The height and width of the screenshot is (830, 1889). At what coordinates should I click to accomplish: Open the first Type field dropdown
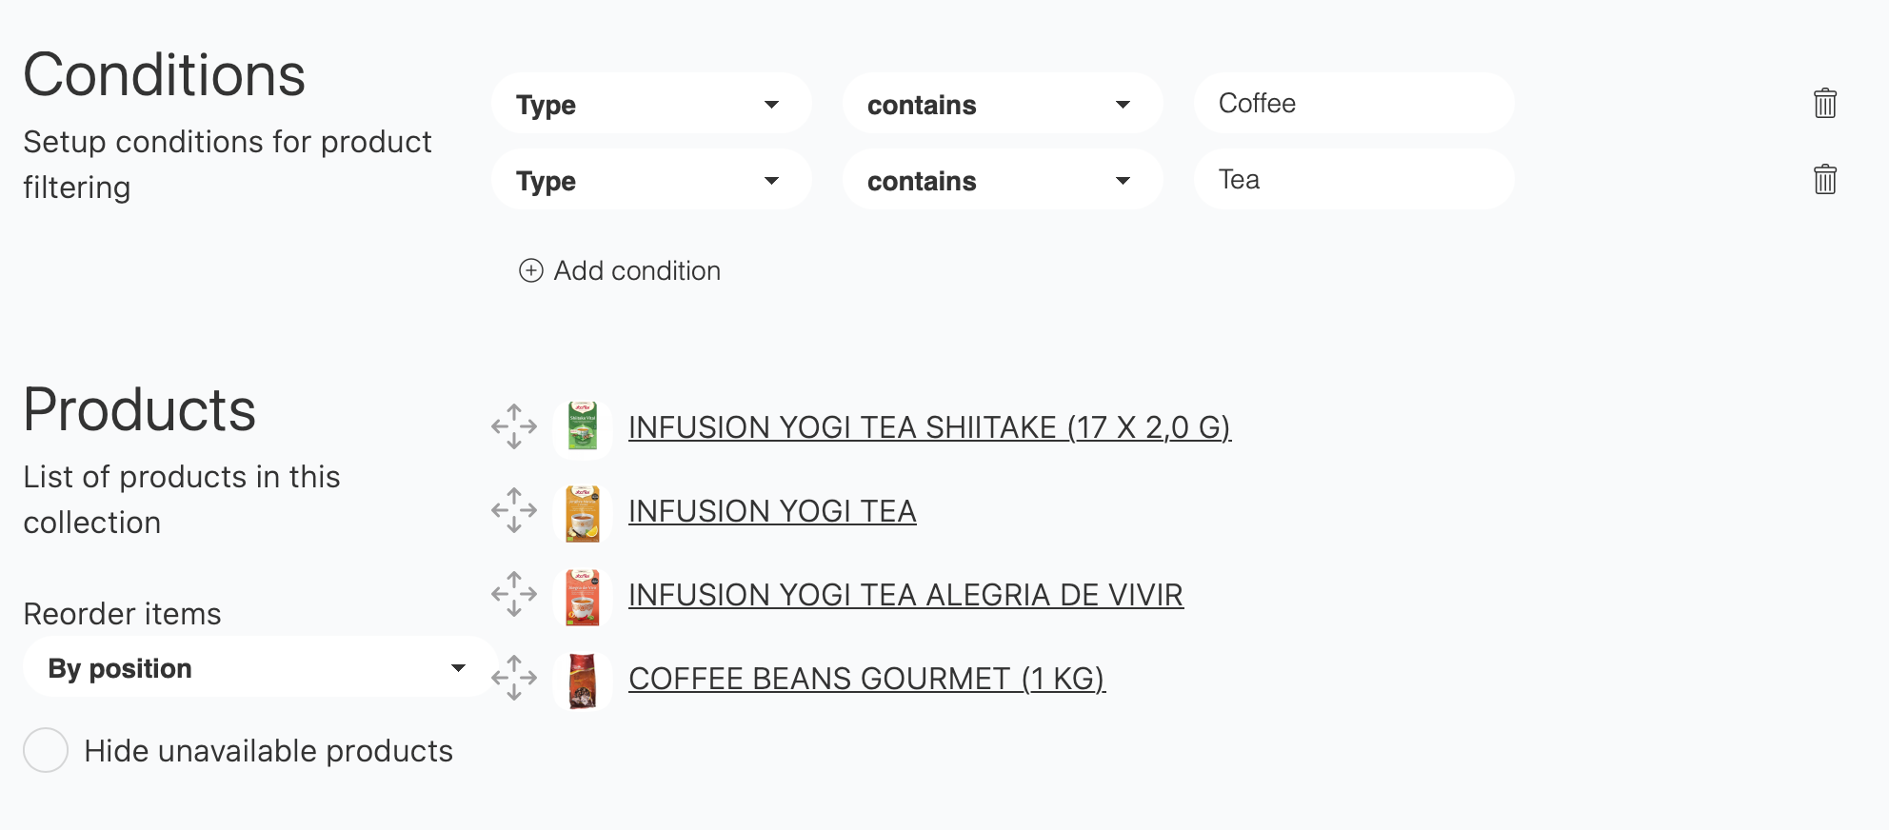tap(650, 104)
